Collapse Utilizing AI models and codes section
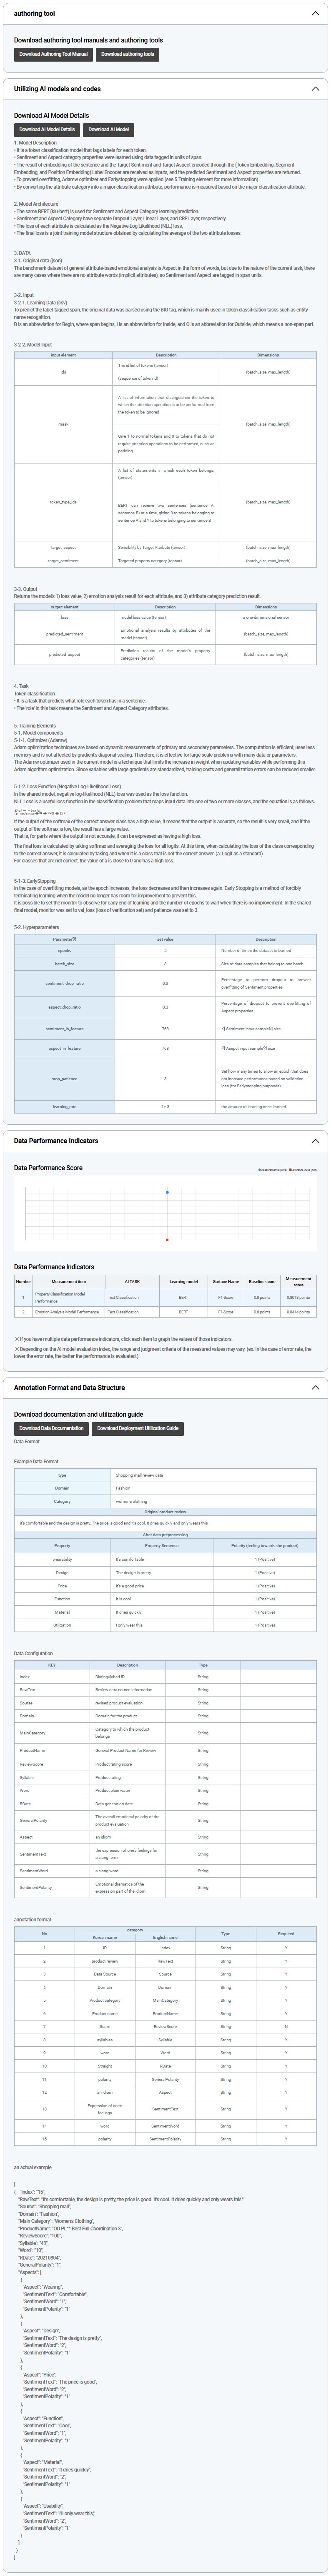Screen dimensions: 331x2576 coord(315,89)
